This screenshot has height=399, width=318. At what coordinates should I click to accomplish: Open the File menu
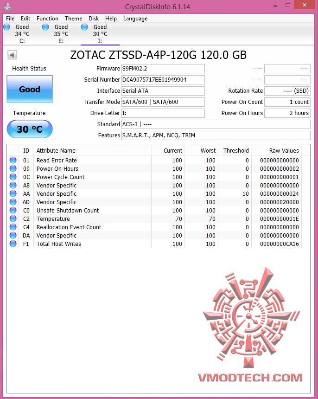(10, 19)
